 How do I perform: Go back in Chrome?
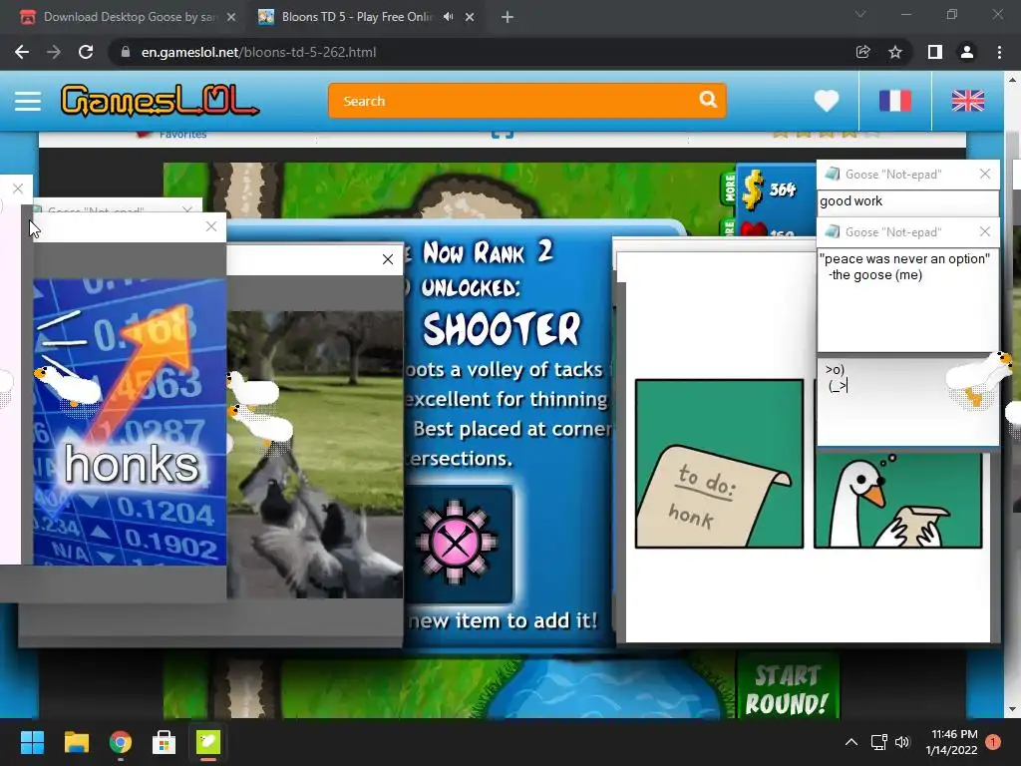[22, 52]
